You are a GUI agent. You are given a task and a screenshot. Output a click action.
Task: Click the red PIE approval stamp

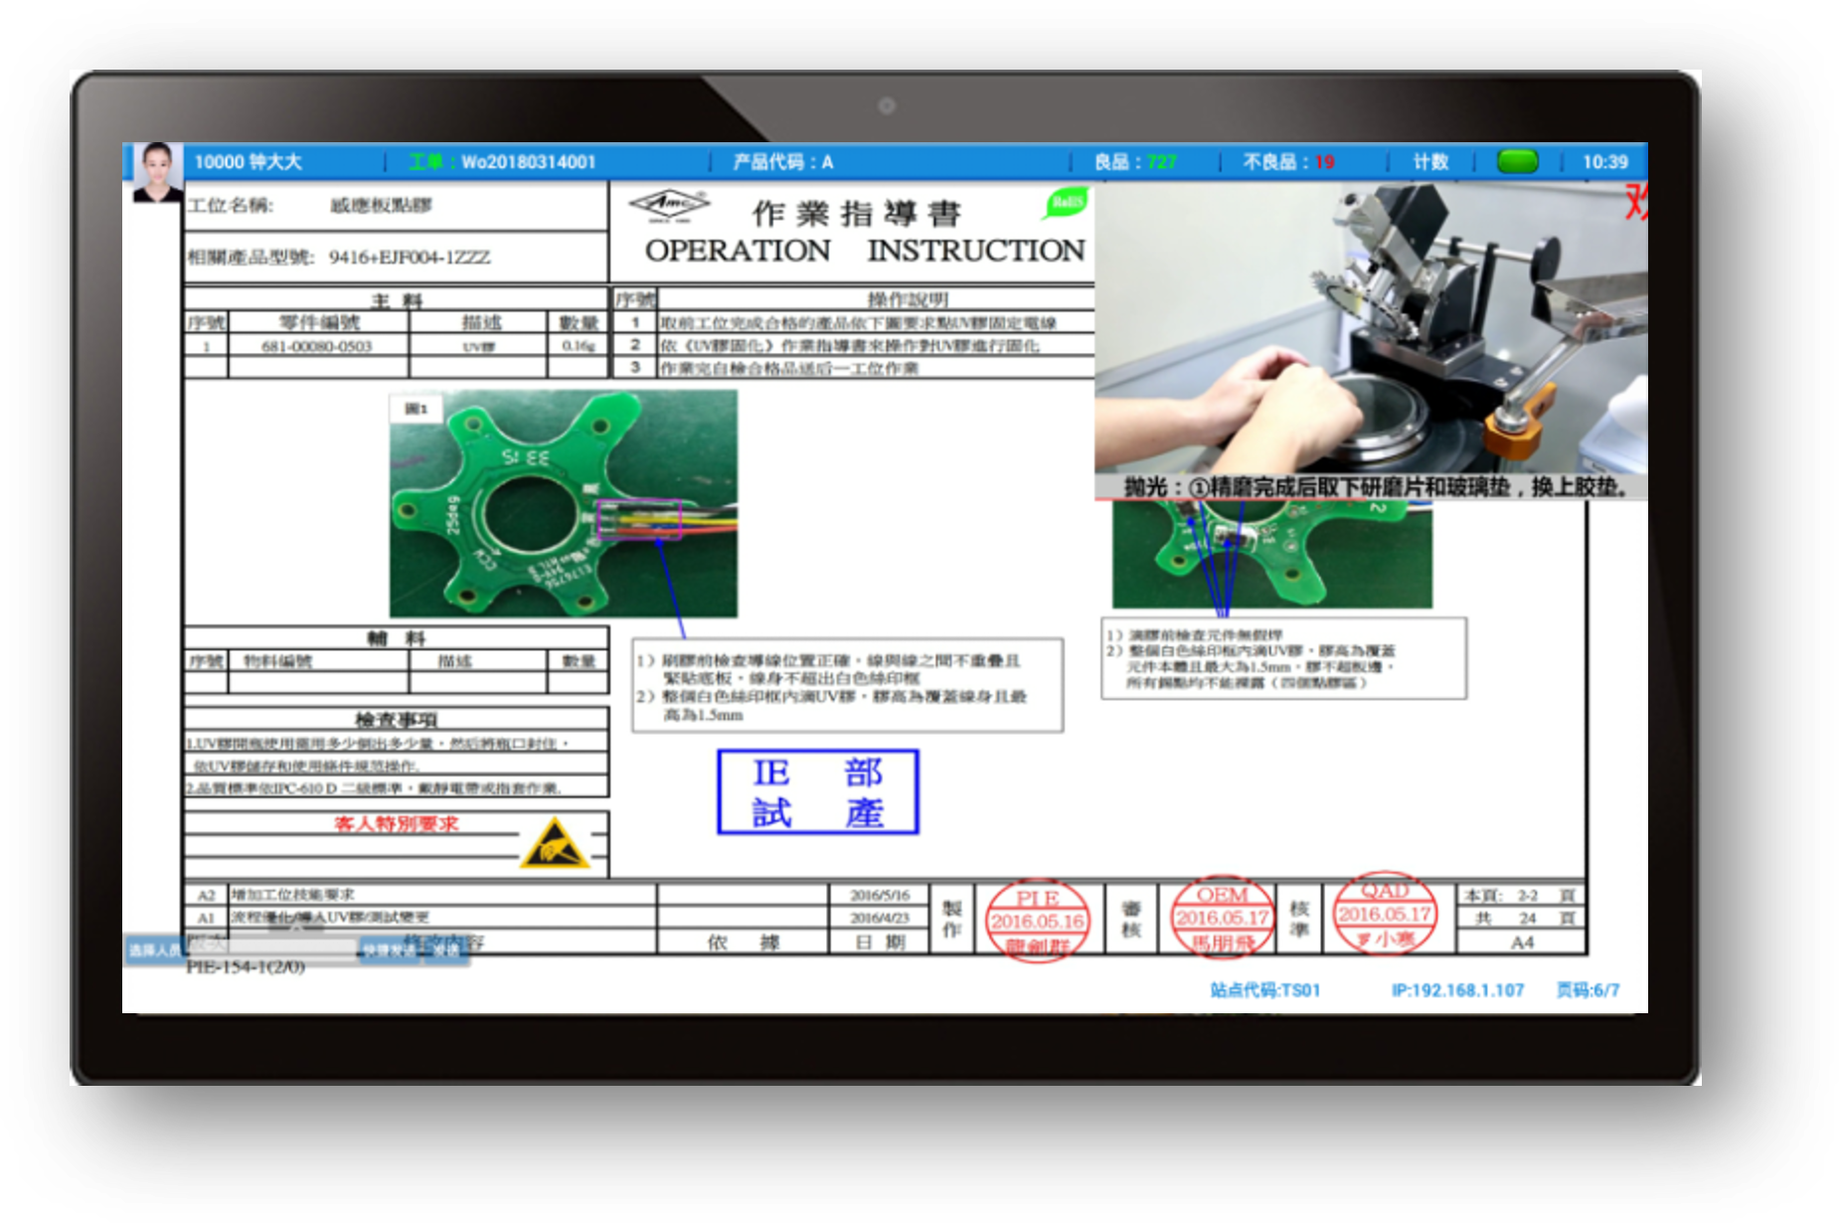click(x=1037, y=921)
